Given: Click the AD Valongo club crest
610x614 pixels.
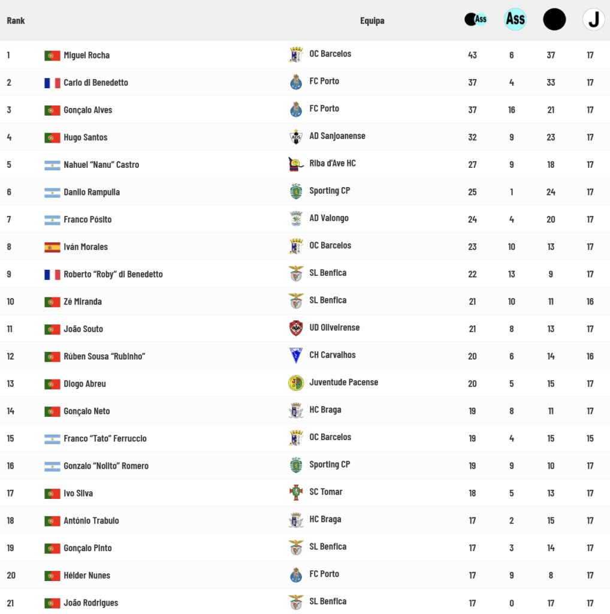Looking at the screenshot, I should pos(296,219).
